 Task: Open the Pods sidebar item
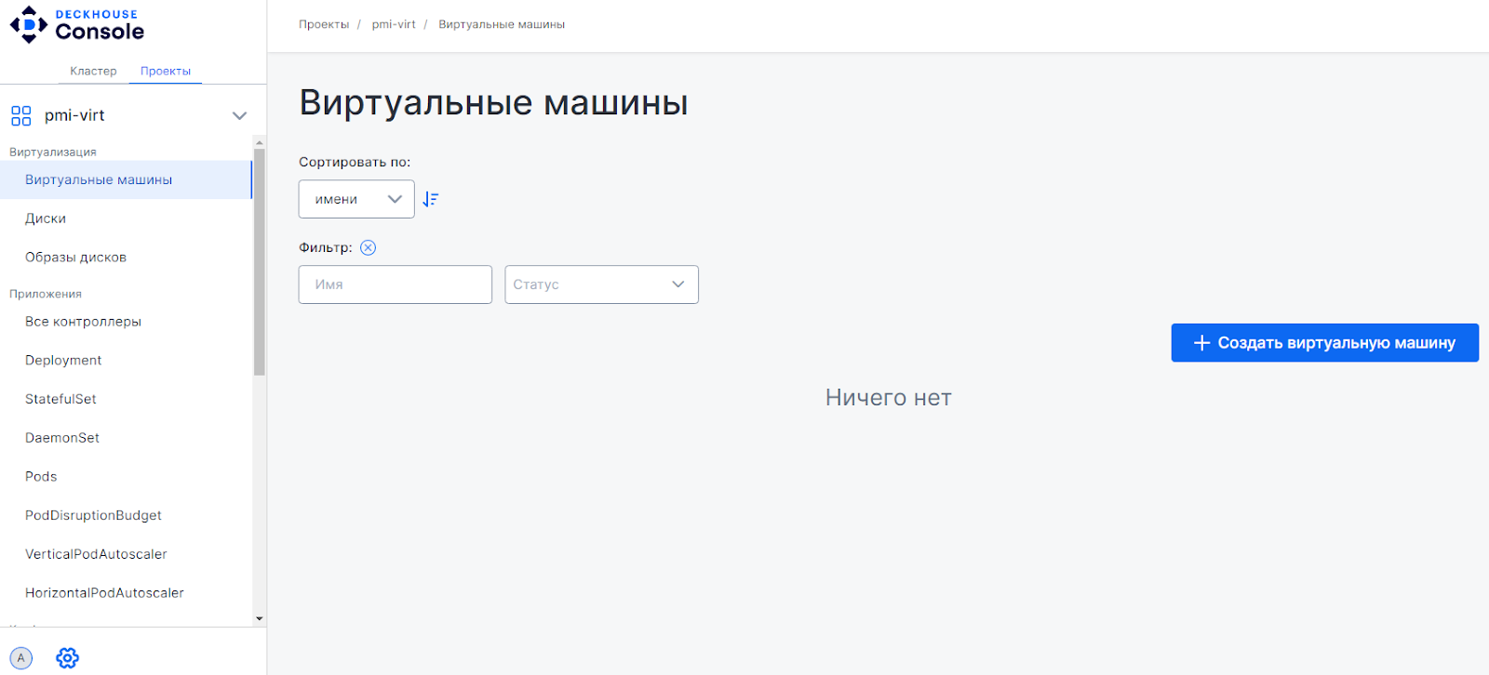coord(41,477)
